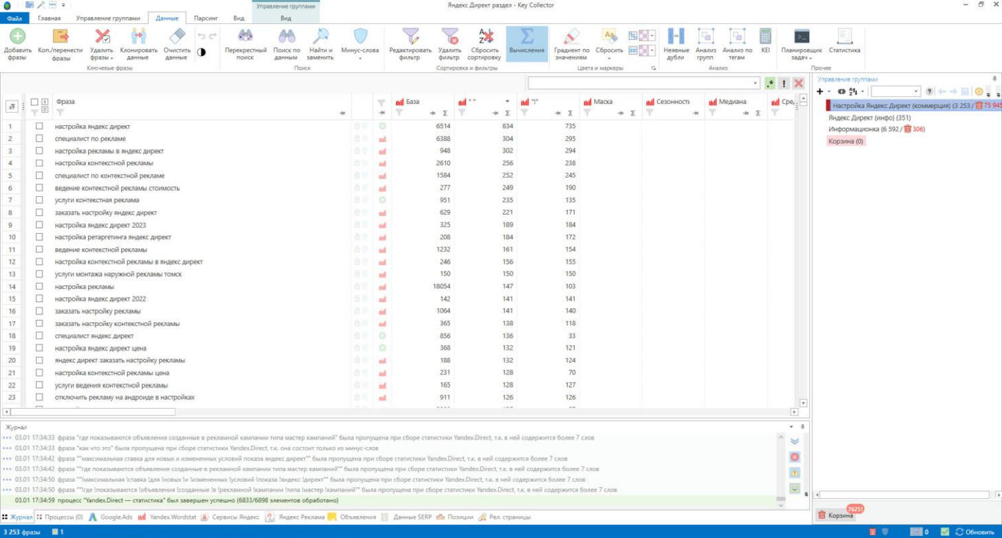Click Удалить фильтр

click(x=450, y=44)
